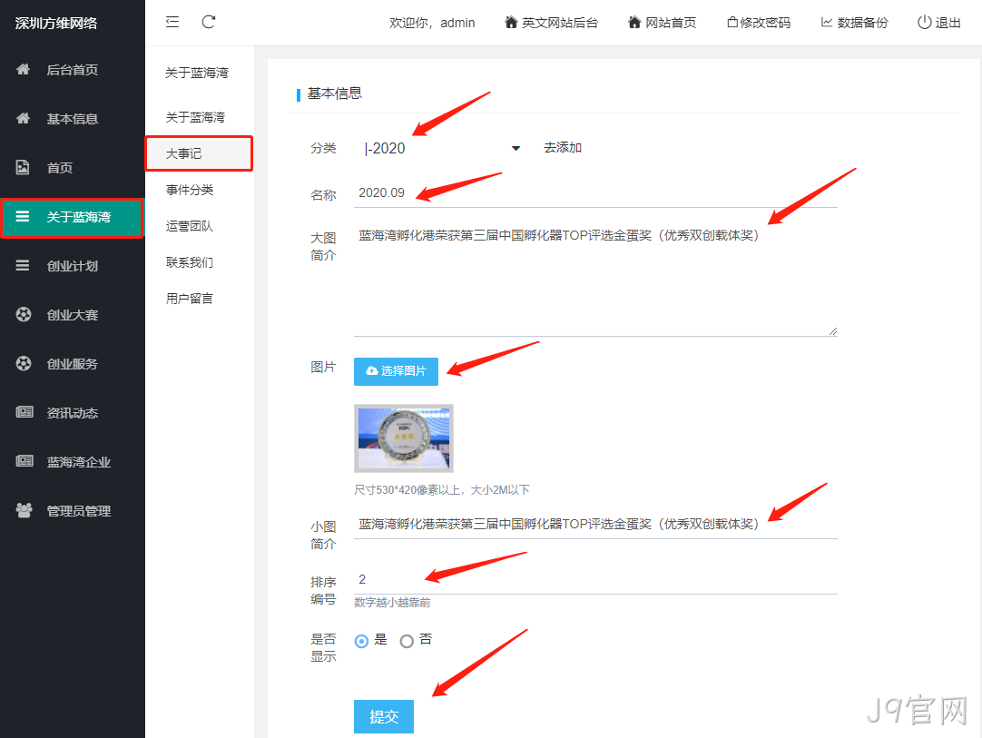Click the list icon beside 关于蓝海湾
The width and height of the screenshot is (982, 738).
point(23,216)
